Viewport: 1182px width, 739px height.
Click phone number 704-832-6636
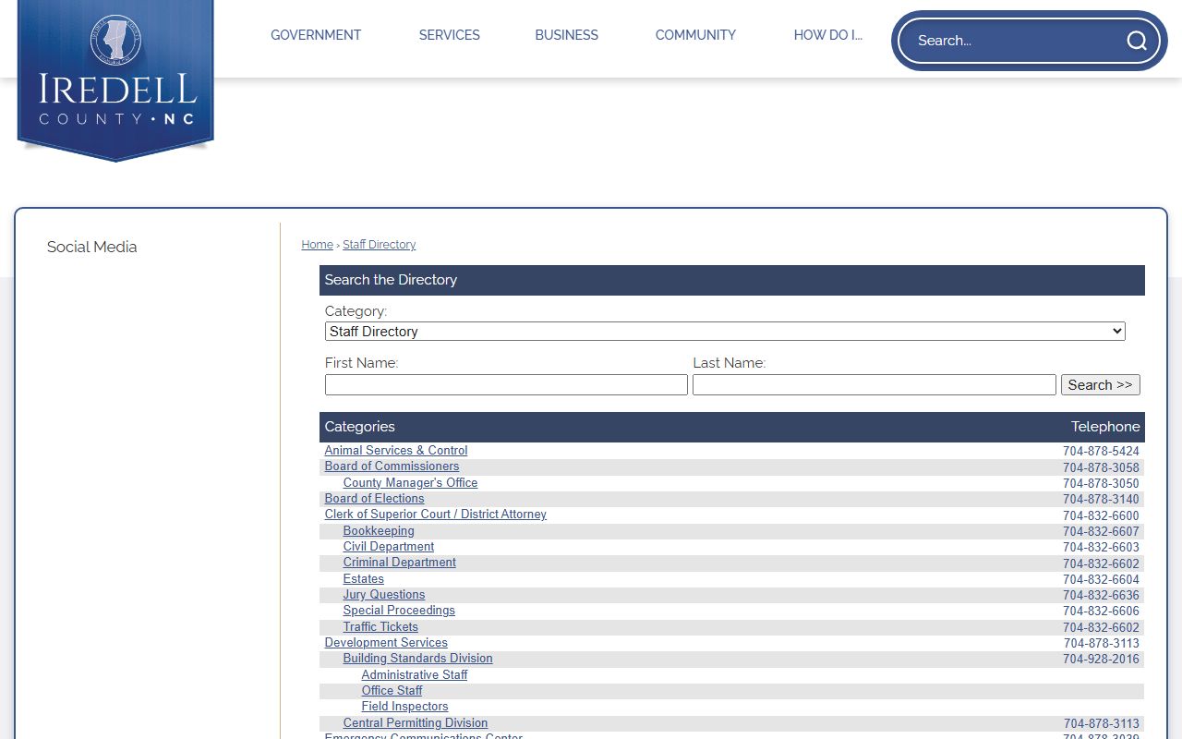(1101, 596)
